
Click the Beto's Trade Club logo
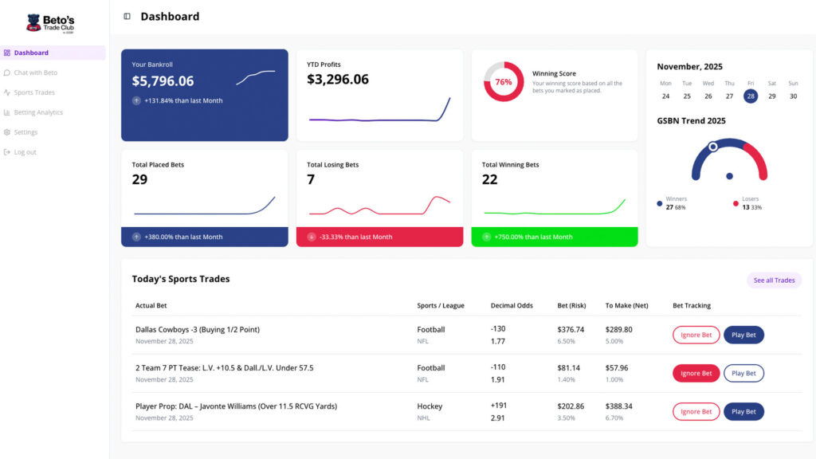[50, 22]
